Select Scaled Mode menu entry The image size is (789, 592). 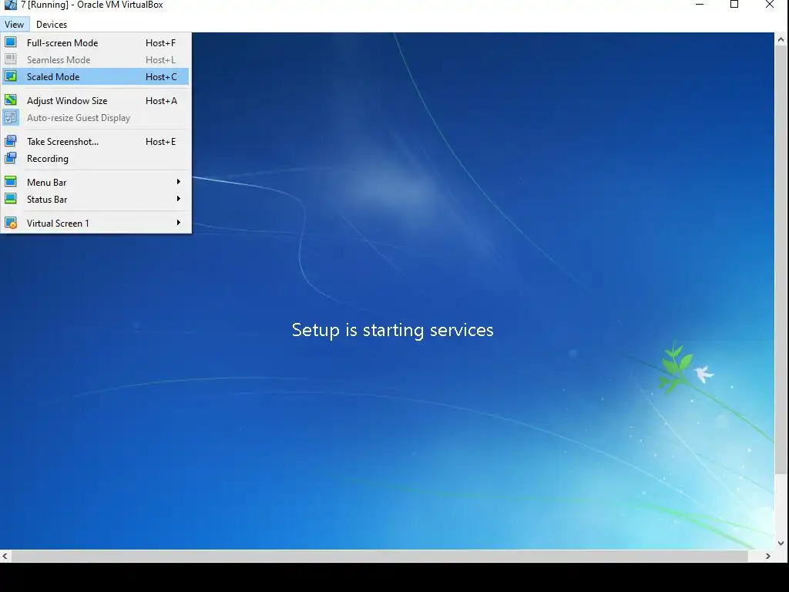pos(96,76)
